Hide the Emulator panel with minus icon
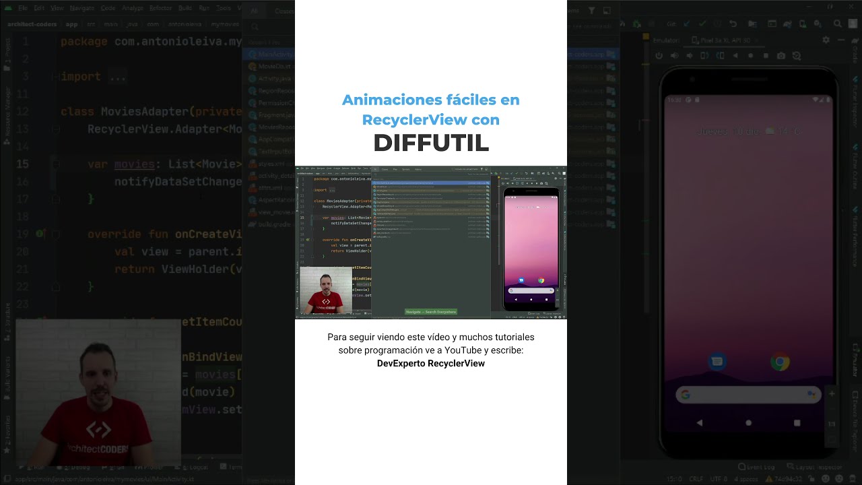Screen dimensions: 862x485 tap(841, 40)
